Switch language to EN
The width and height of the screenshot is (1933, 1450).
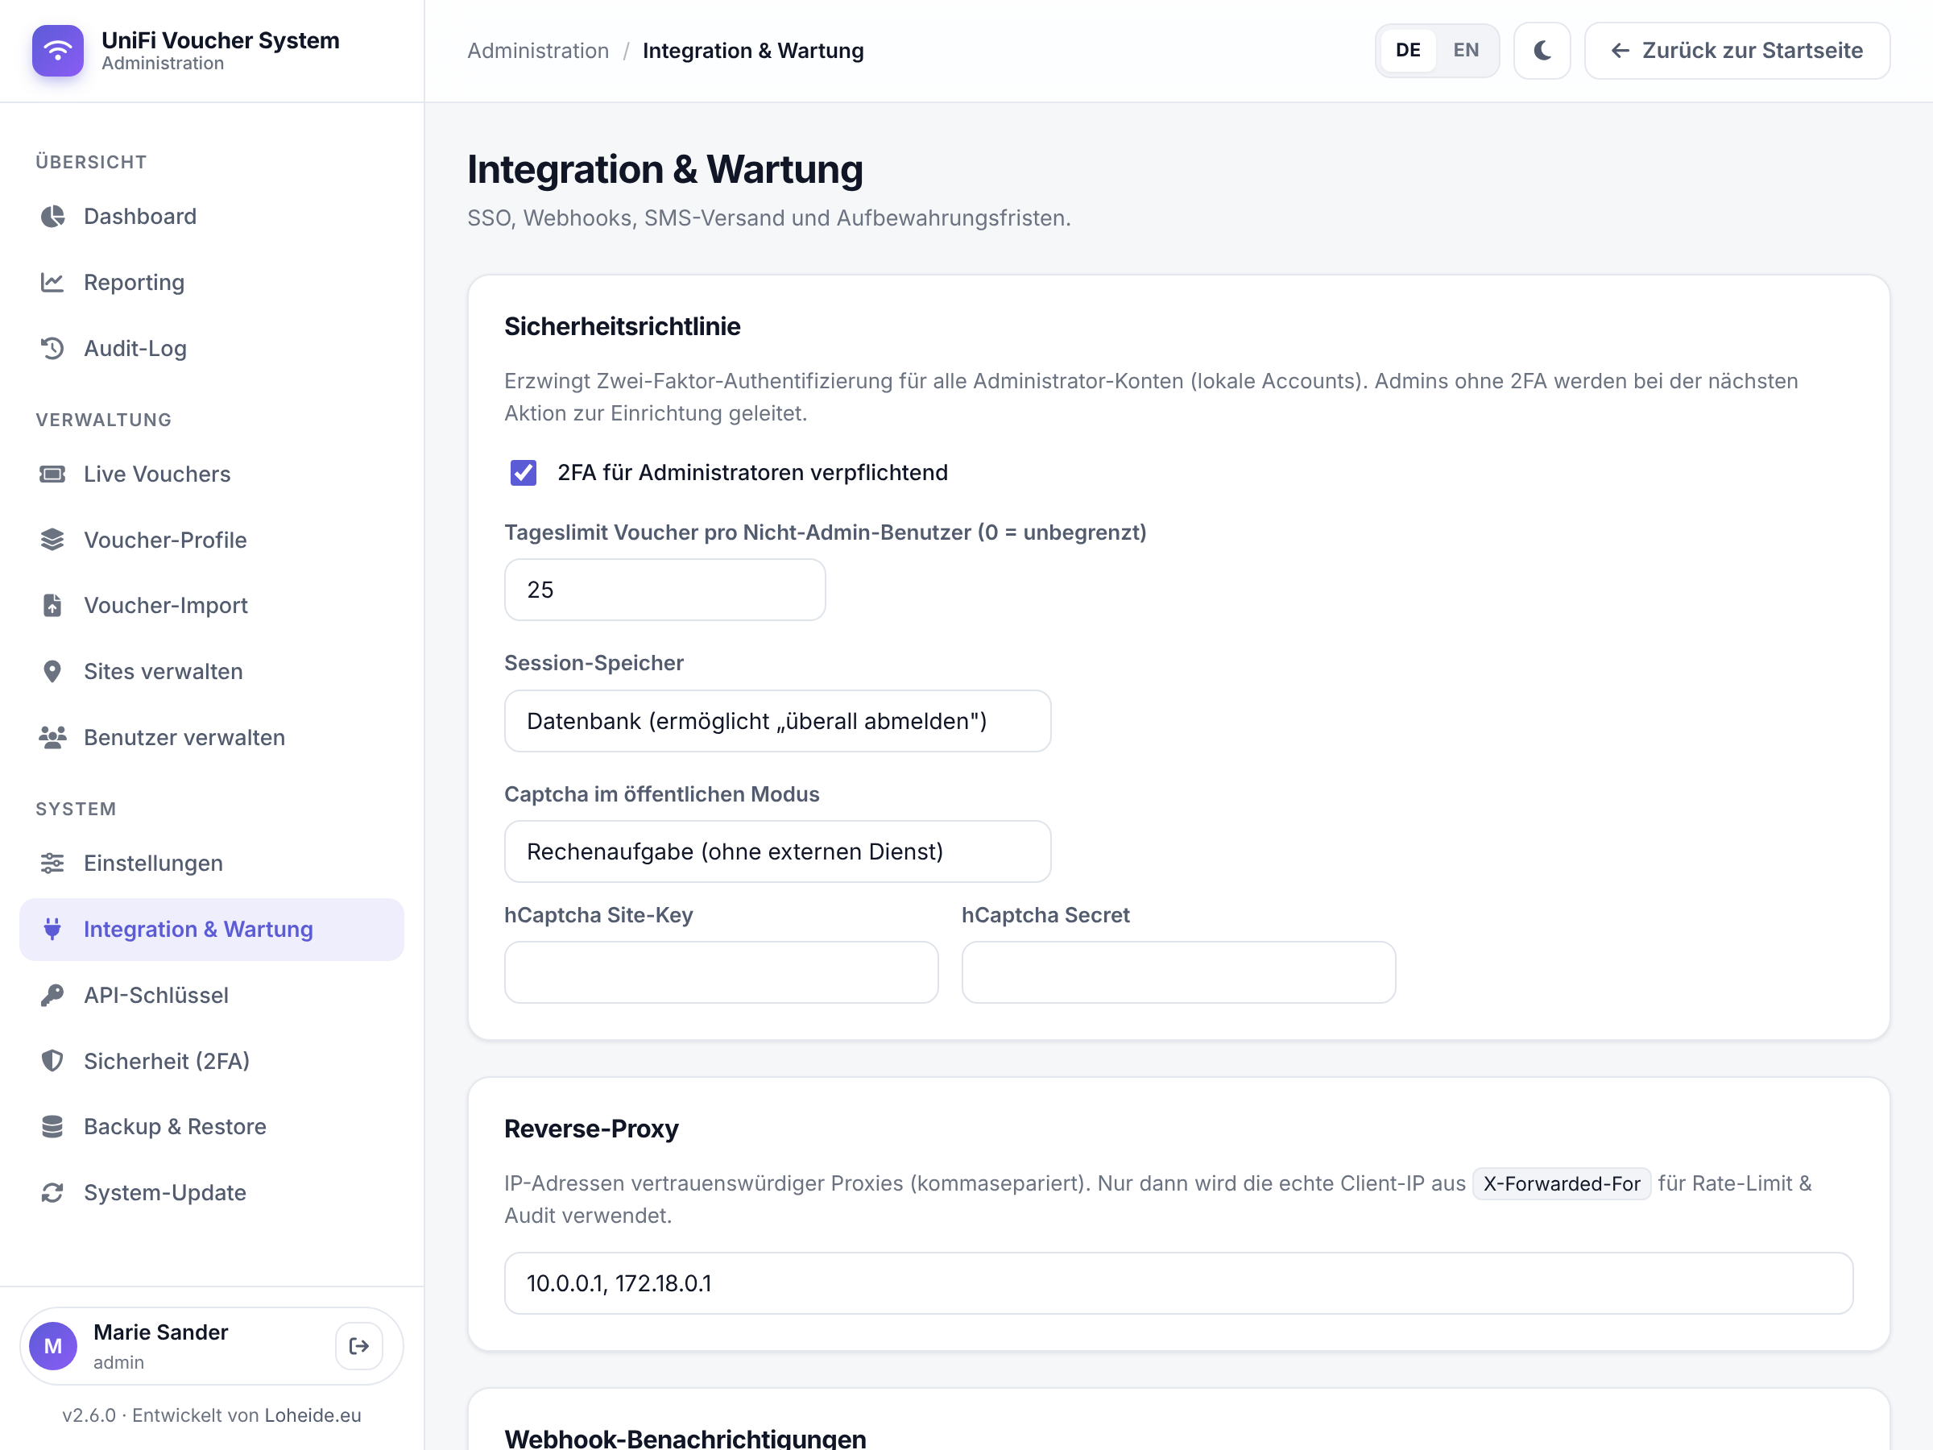coord(1466,51)
